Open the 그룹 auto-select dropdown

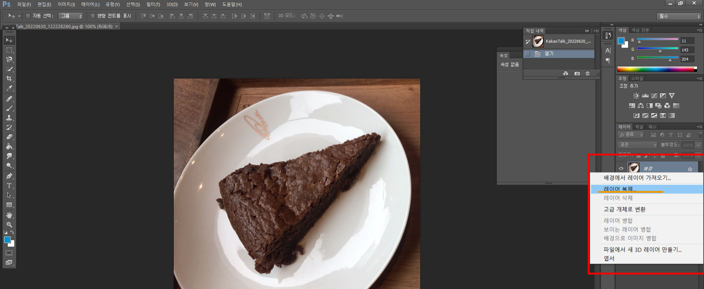click(70, 16)
